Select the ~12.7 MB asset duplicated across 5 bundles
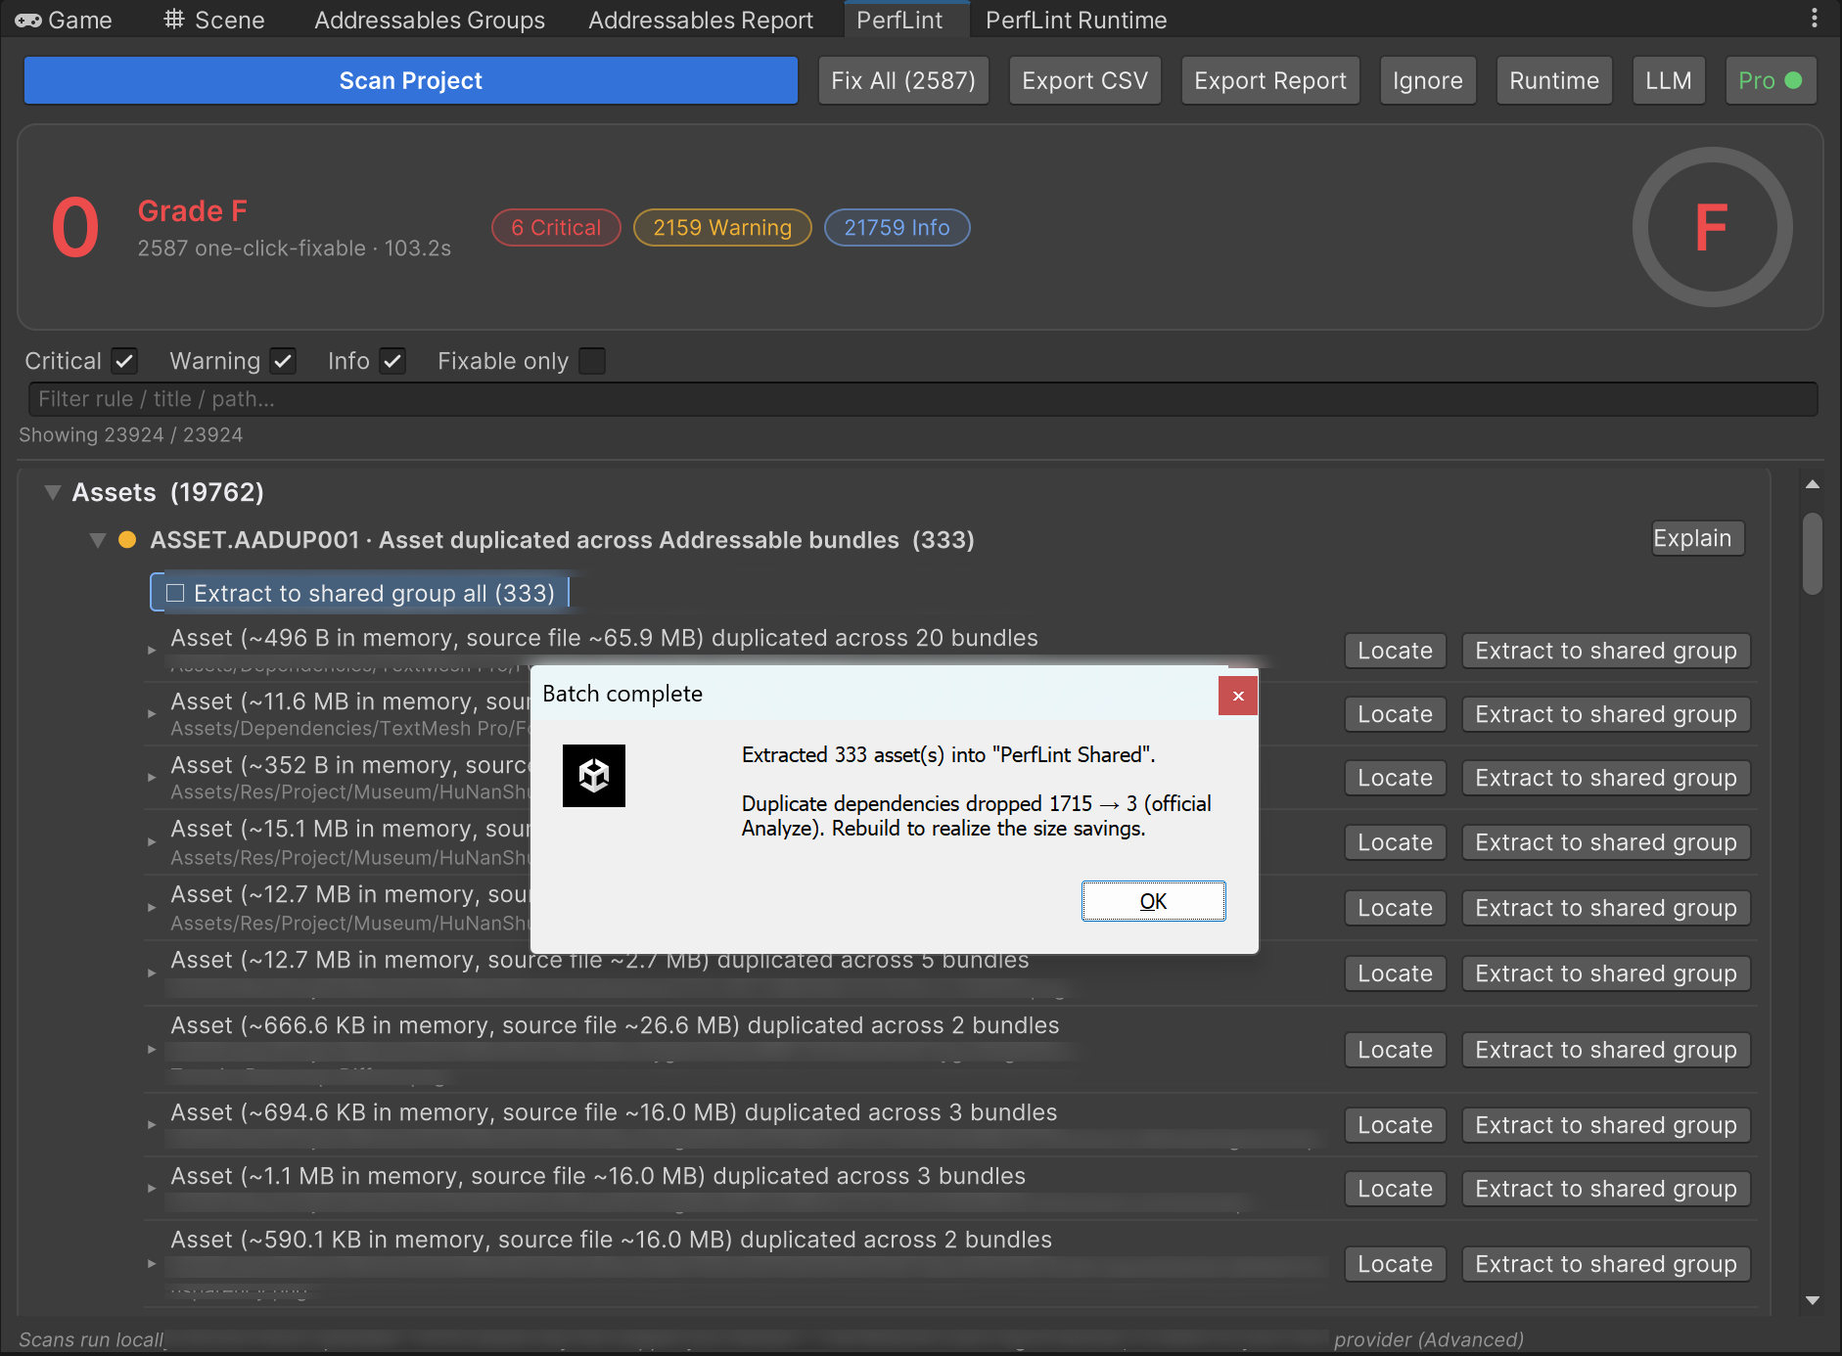Viewport: 1842px width, 1356px height. pos(599,961)
